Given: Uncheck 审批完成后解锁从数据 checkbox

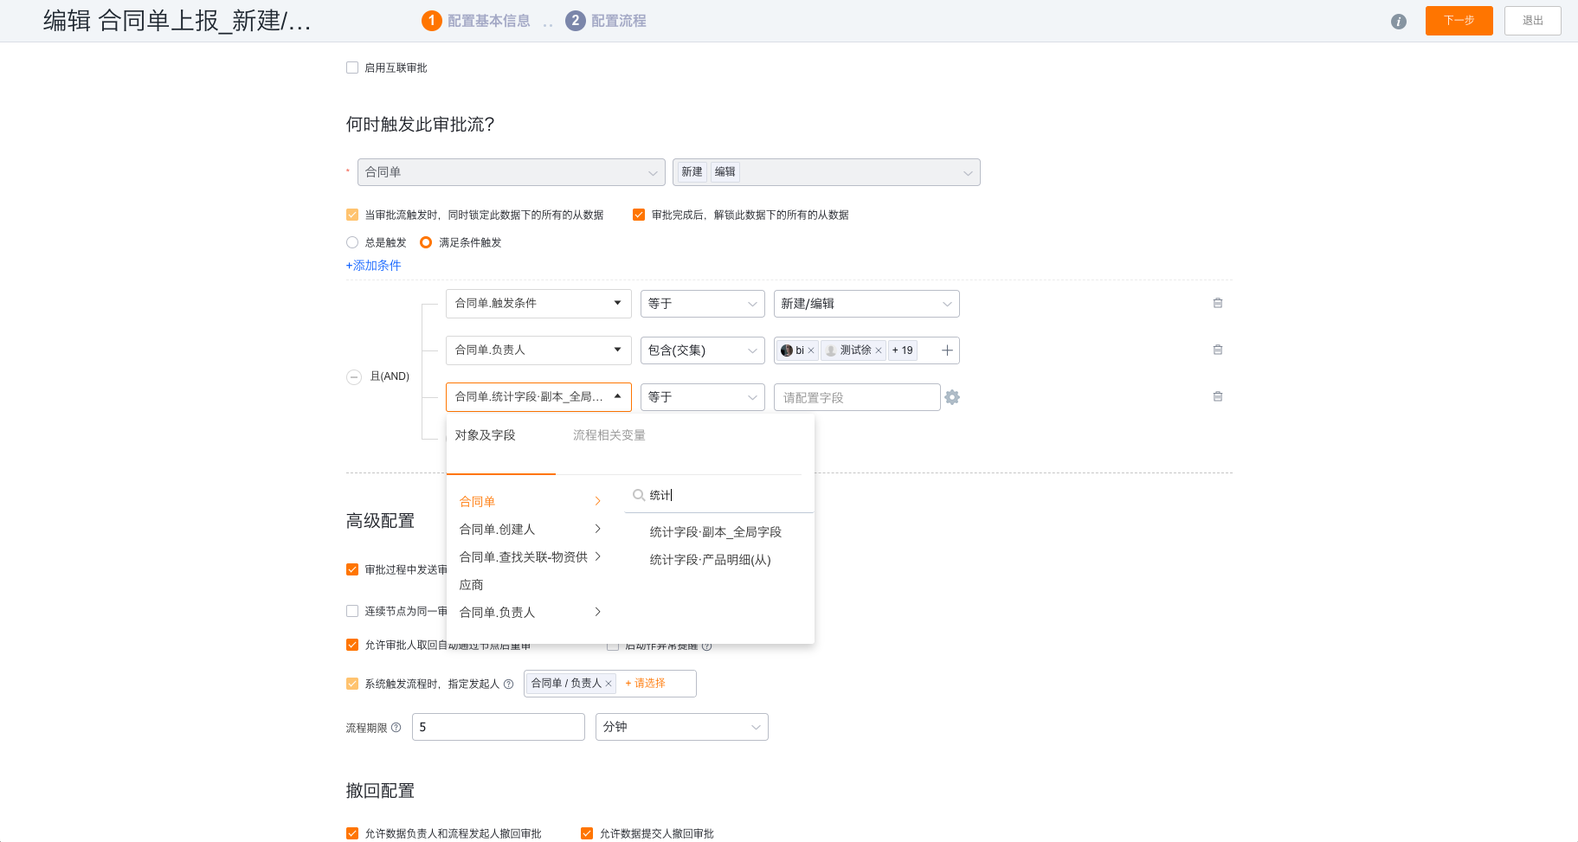Looking at the screenshot, I should [639, 215].
